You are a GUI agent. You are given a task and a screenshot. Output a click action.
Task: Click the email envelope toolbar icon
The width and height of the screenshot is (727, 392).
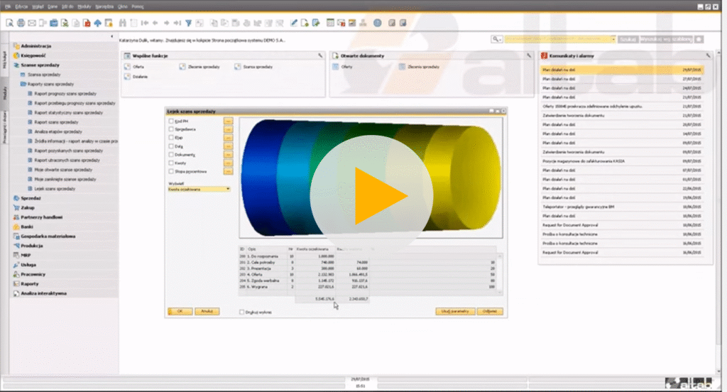[32, 23]
